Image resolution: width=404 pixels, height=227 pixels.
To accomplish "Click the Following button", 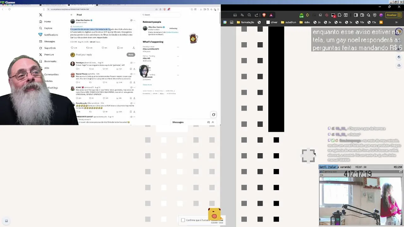I will click(x=173, y=28).
